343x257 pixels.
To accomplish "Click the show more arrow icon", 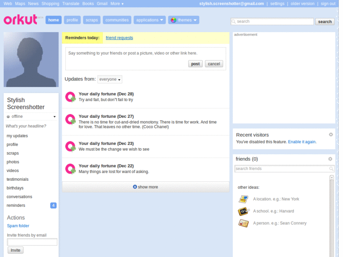I will point(135,187).
